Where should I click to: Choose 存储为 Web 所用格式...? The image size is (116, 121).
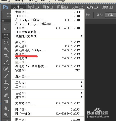pos(48,66)
